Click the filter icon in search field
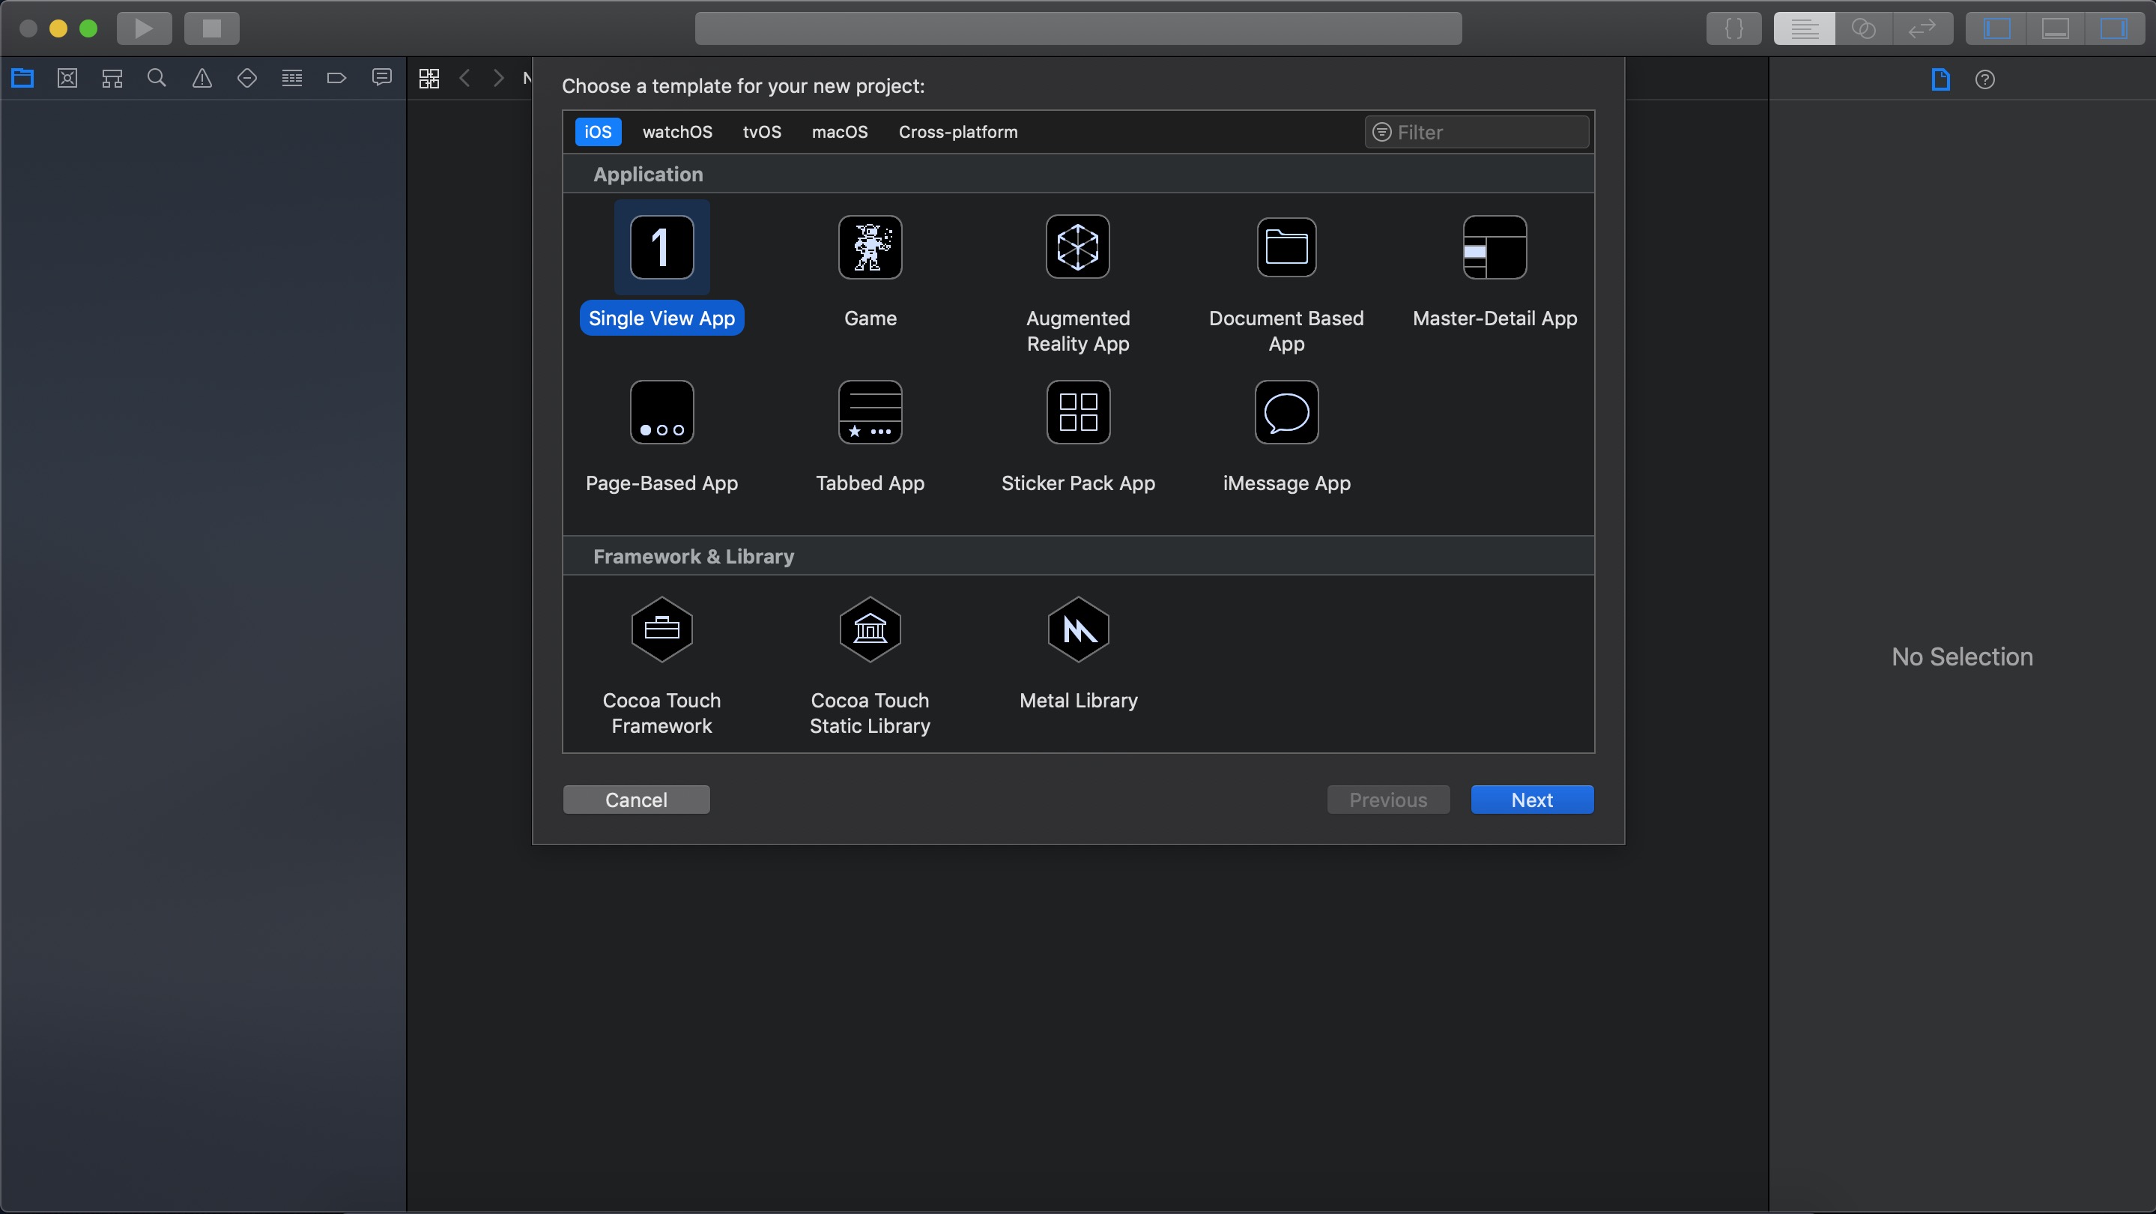Image resolution: width=2156 pixels, height=1214 pixels. (1382, 133)
